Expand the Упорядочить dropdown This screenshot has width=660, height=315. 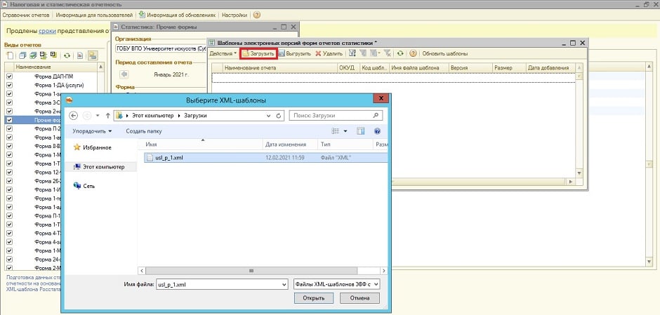[91, 131]
